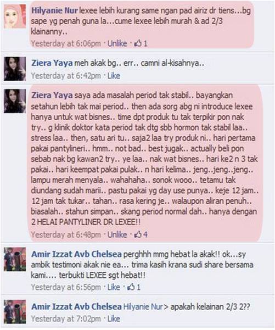The height and width of the screenshot is (330, 275).
Task: Open Ziera Yaya name on 6:42pm comment
Action: (x=52, y=63)
